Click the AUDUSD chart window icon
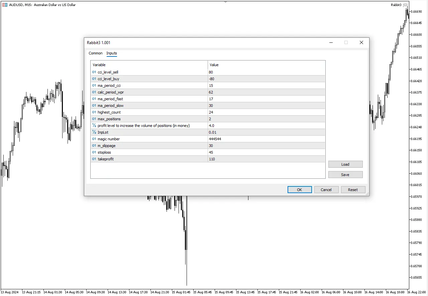The image size is (428, 296). coord(5,5)
